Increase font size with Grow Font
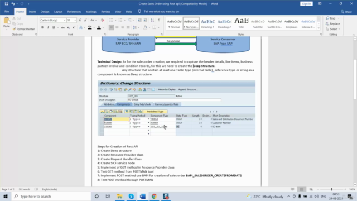Viewport: 357px width, 201px height. pyautogui.click(x=80, y=20)
